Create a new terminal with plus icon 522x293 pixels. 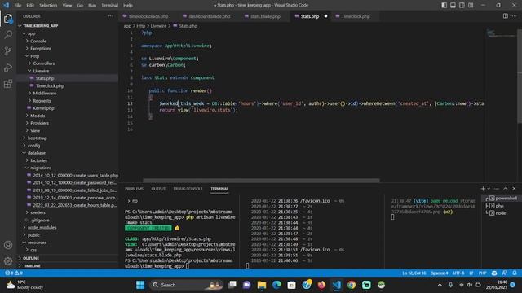point(483,189)
